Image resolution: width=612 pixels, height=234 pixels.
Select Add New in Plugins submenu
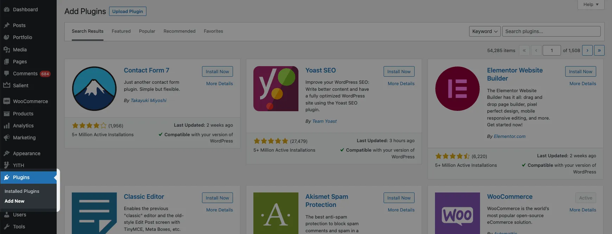14,201
